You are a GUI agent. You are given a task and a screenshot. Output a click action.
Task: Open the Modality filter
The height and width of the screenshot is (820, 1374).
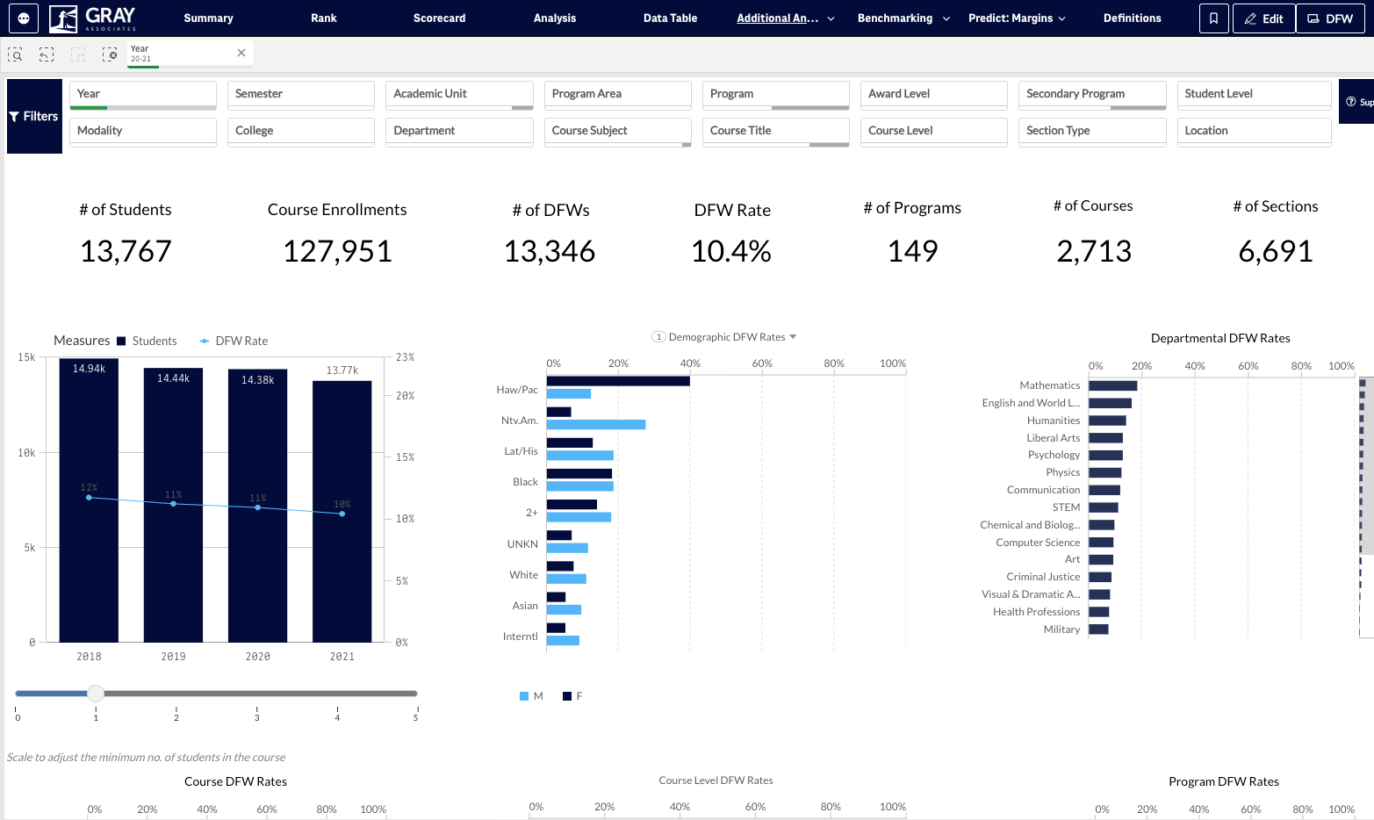[143, 132]
